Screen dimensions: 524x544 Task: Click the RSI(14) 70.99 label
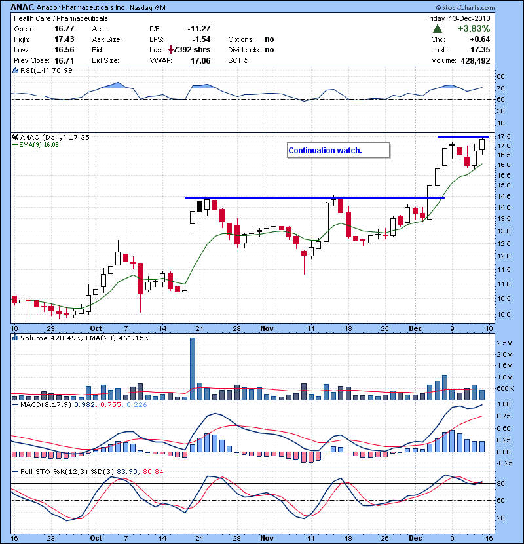click(46, 70)
